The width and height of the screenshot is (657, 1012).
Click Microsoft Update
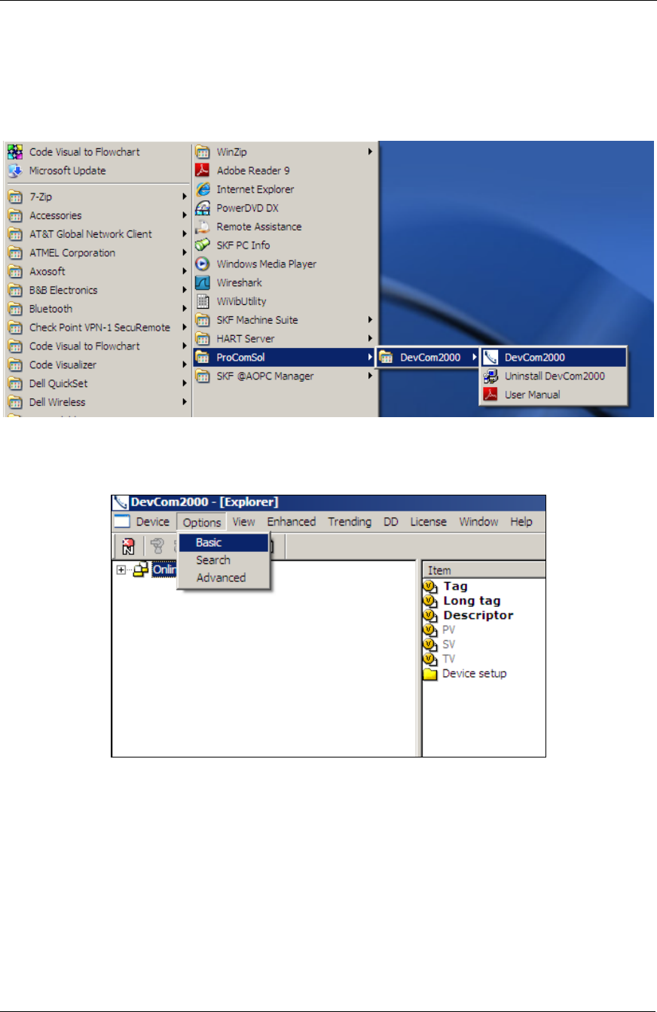click(x=97, y=170)
